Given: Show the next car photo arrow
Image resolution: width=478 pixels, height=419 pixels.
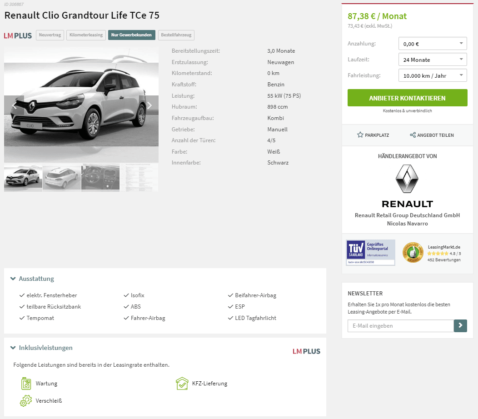Looking at the screenshot, I should click(149, 105).
